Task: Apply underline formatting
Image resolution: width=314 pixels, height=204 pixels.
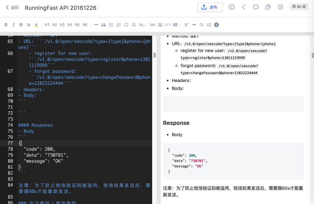Action: click(29, 25)
